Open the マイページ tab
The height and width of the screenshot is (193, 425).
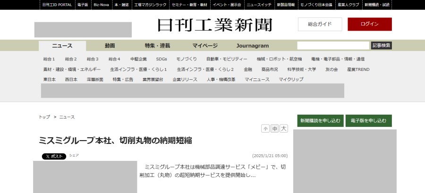205,46
